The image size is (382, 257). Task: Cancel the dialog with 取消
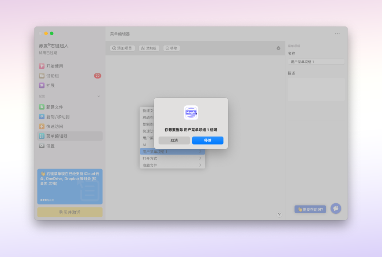[174, 140]
